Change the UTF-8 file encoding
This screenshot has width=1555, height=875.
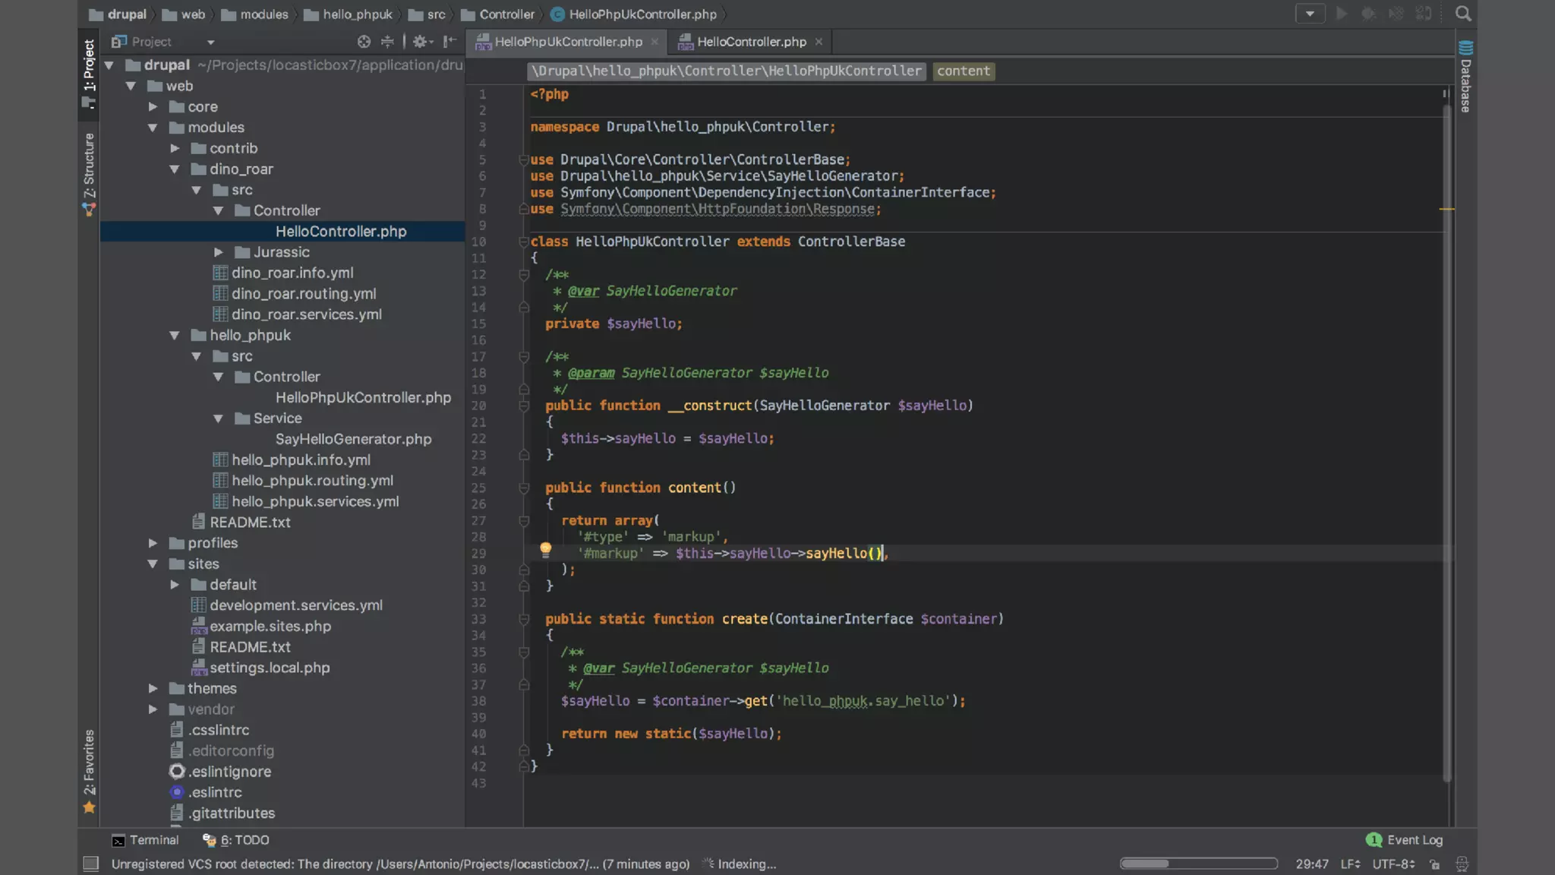pyautogui.click(x=1393, y=864)
